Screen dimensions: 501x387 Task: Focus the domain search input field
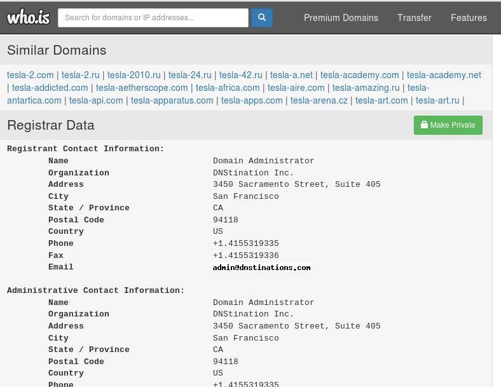tap(153, 18)
